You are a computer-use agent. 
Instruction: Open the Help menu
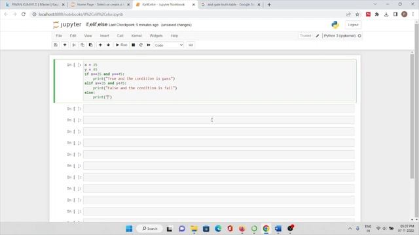pos(174,36)
